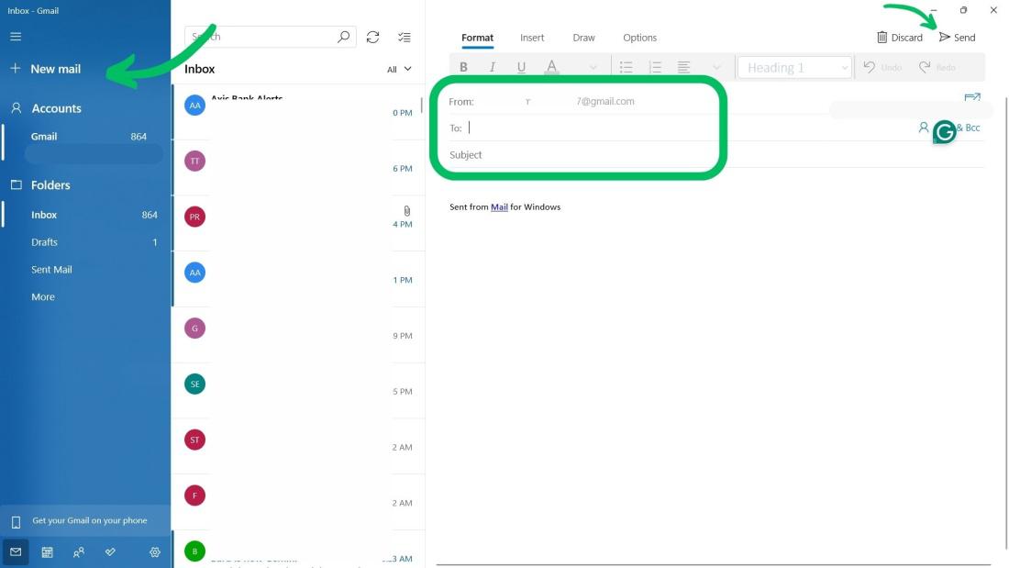This screenshot has height=568, width=1009.
Task: Switch to the Calendar icon
Action: [x=47, y=551]
